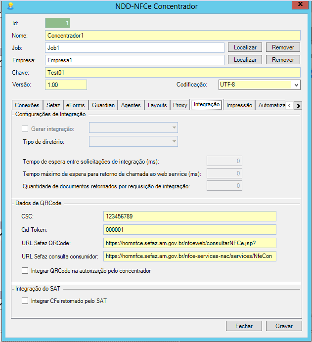Focus the Cid Token text field
Screen dimensions: 312x342
pos(189,230)
